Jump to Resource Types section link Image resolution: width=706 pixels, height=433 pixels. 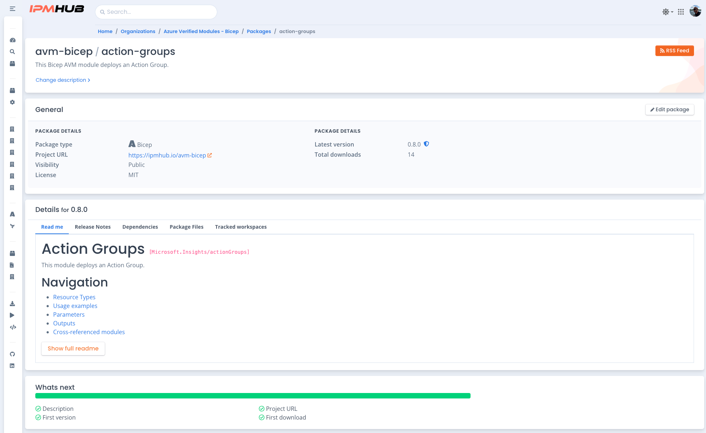point(74,297)
